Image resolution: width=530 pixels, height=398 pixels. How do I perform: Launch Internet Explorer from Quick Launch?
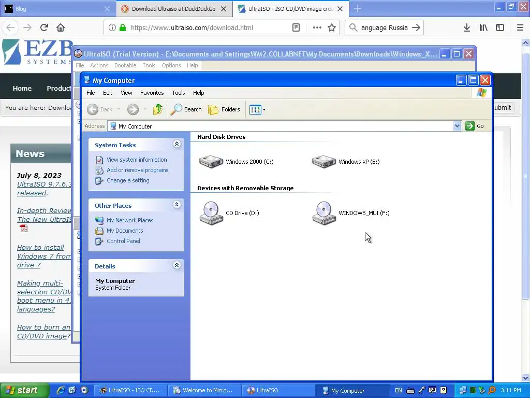[x=61, y=390]
